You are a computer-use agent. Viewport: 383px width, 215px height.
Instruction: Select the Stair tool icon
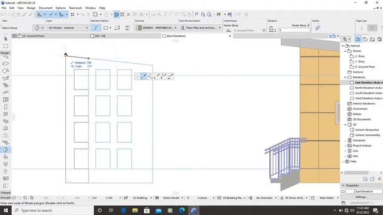coord(5,85)
